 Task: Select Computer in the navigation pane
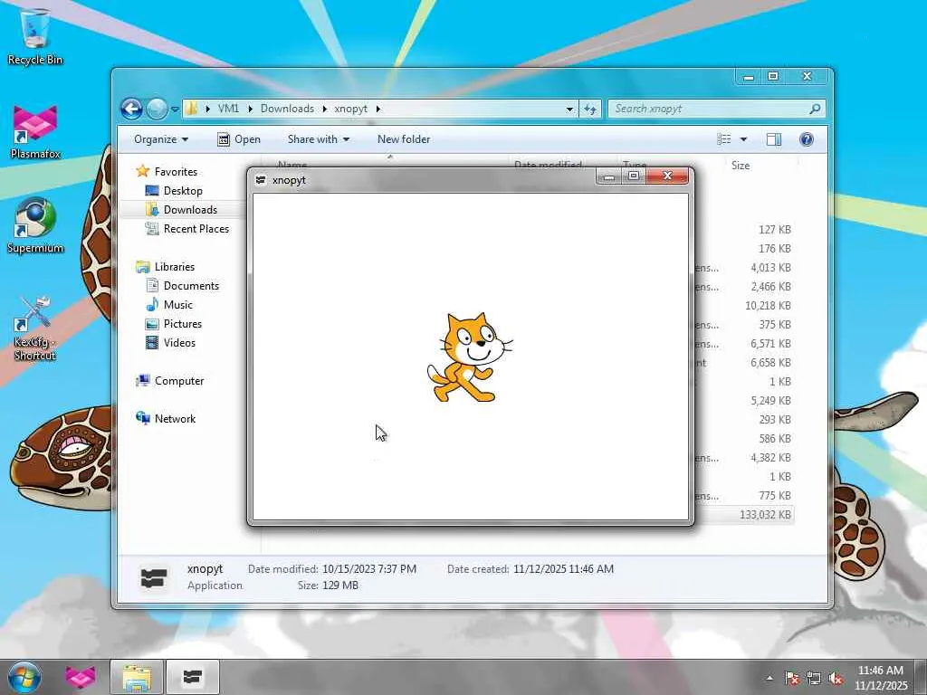[x=179, y=381]
